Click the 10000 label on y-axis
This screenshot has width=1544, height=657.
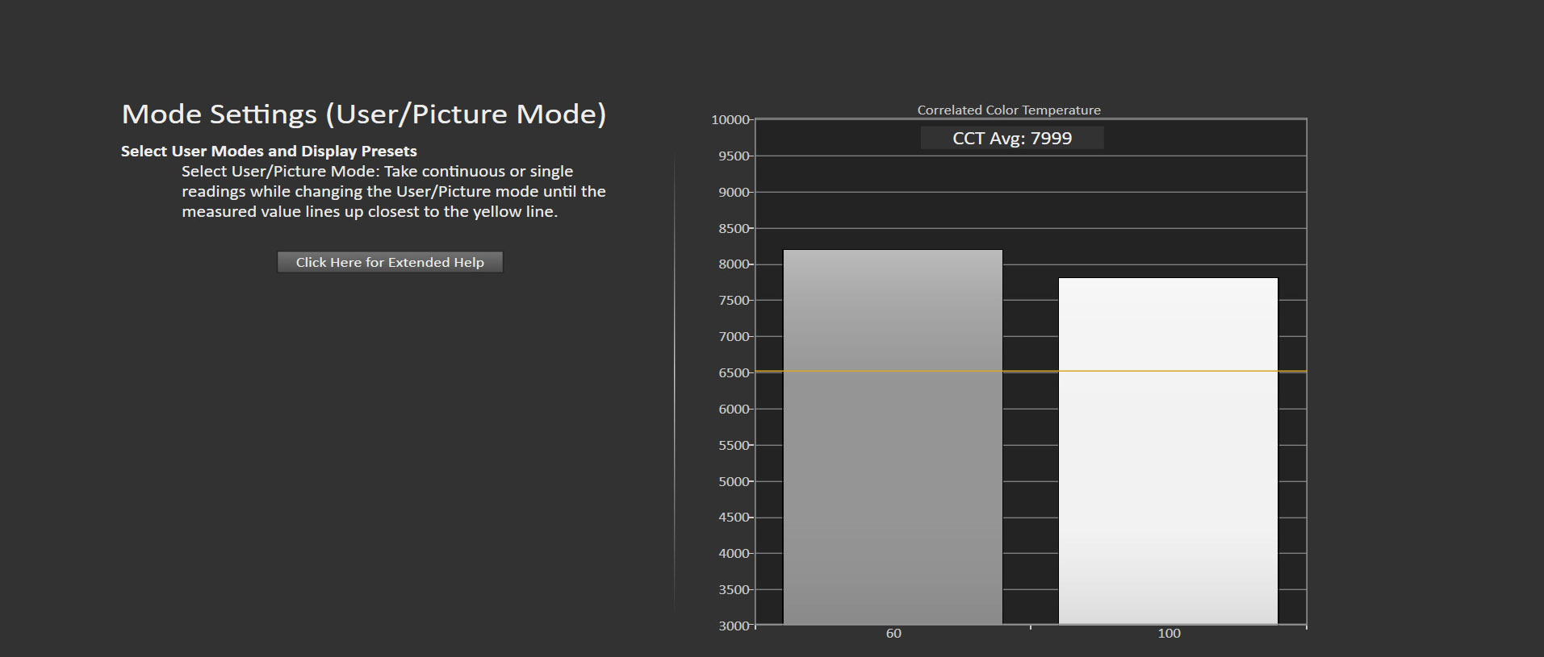pyautogui.click(x=730, y=119)
